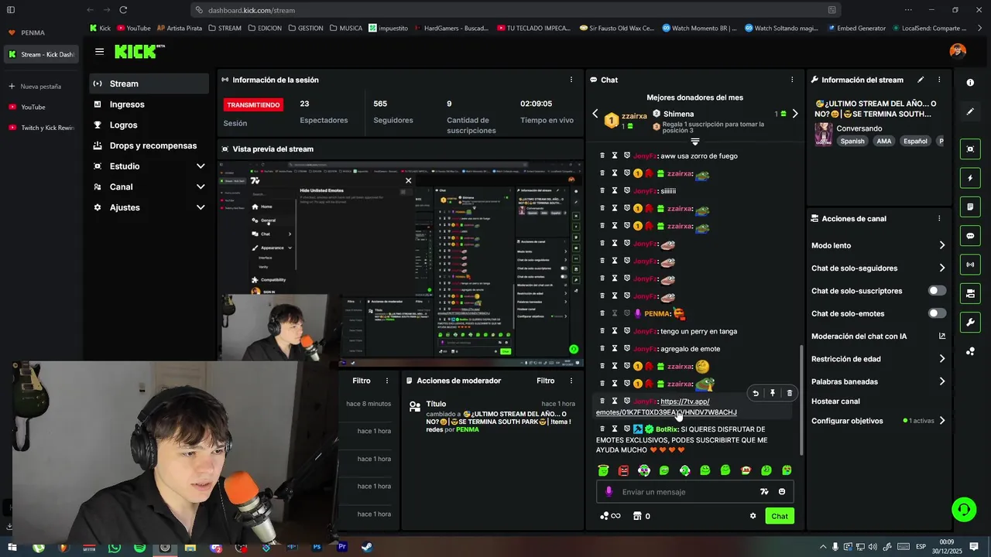Toggle Chat de solo-emotes switch
The image size is (991, 557).
[x=937, y=313]
